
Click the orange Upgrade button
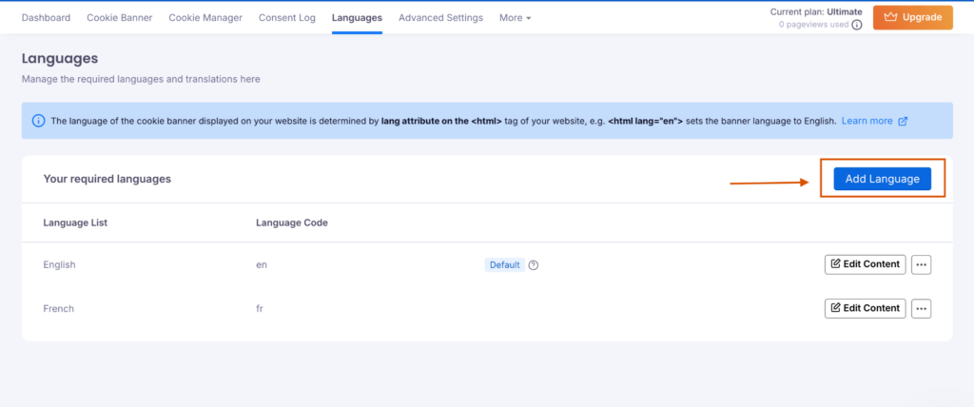pyautogui.click(x=912, y=17)
